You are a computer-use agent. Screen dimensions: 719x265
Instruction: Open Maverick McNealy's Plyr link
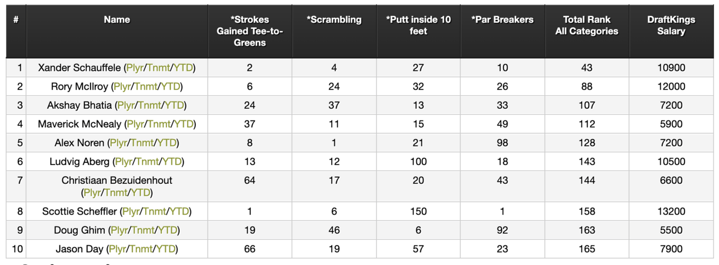coord(136,124)
